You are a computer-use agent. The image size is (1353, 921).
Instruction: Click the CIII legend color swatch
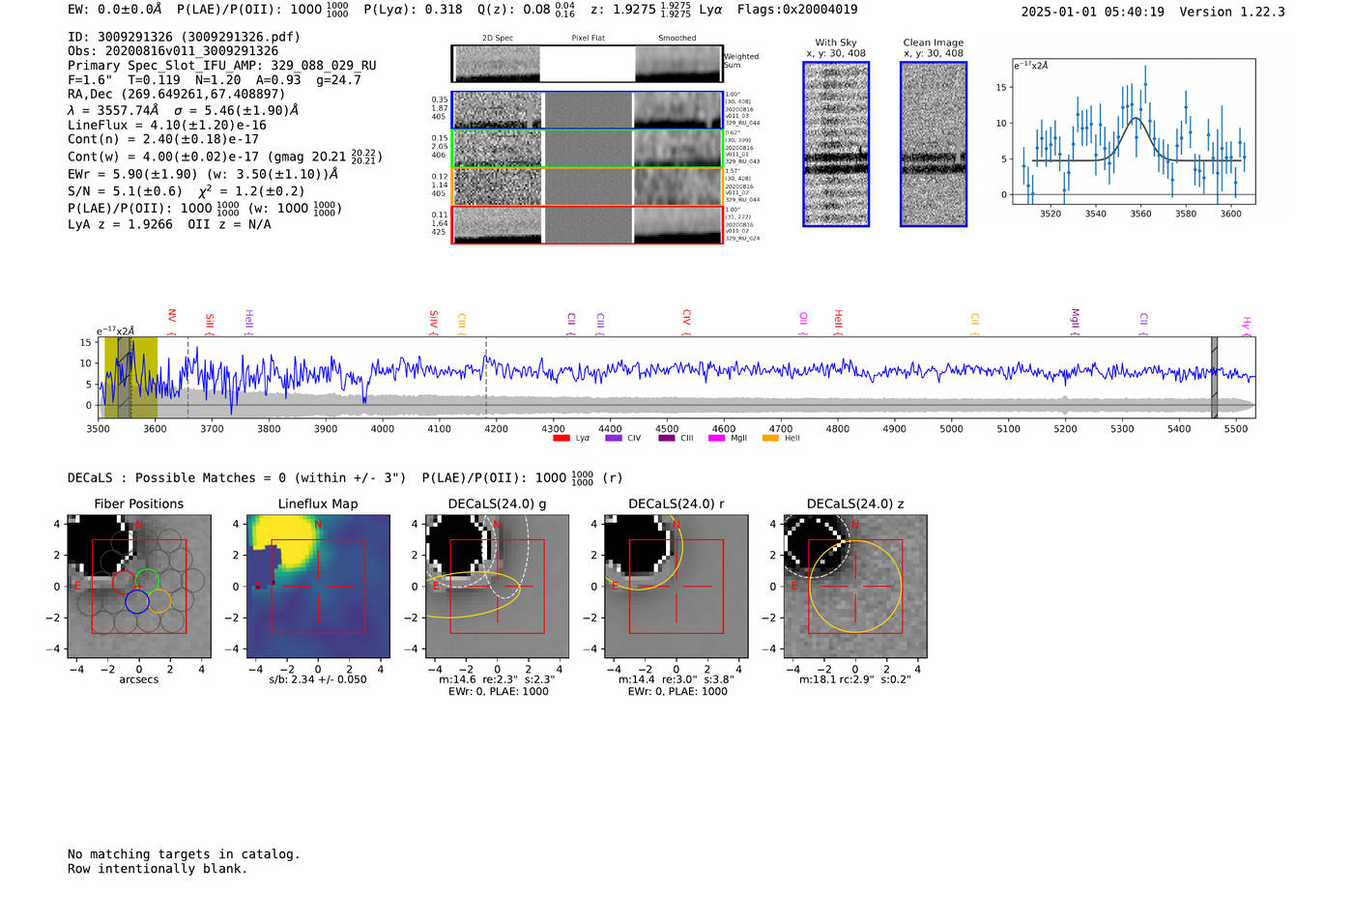click(x=667, y=438)
